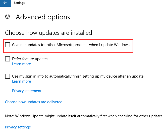Viewport: 165px width, 140px height.
Task: Click the Defer feature updates label text
Action: tap(30, 59)
